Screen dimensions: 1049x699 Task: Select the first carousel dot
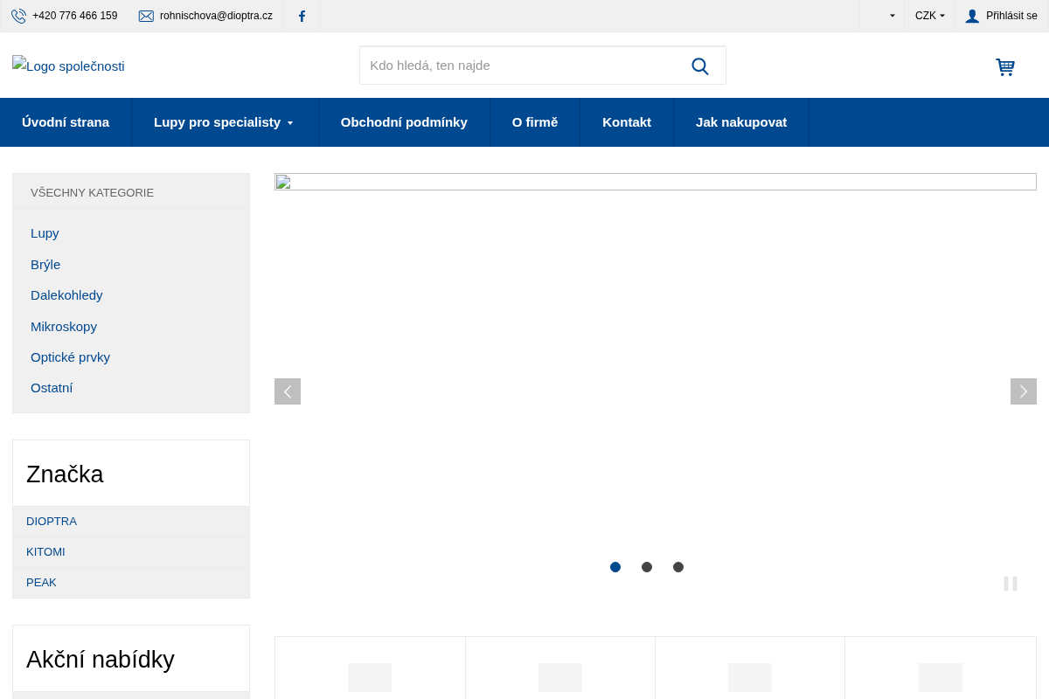point(615,567)
